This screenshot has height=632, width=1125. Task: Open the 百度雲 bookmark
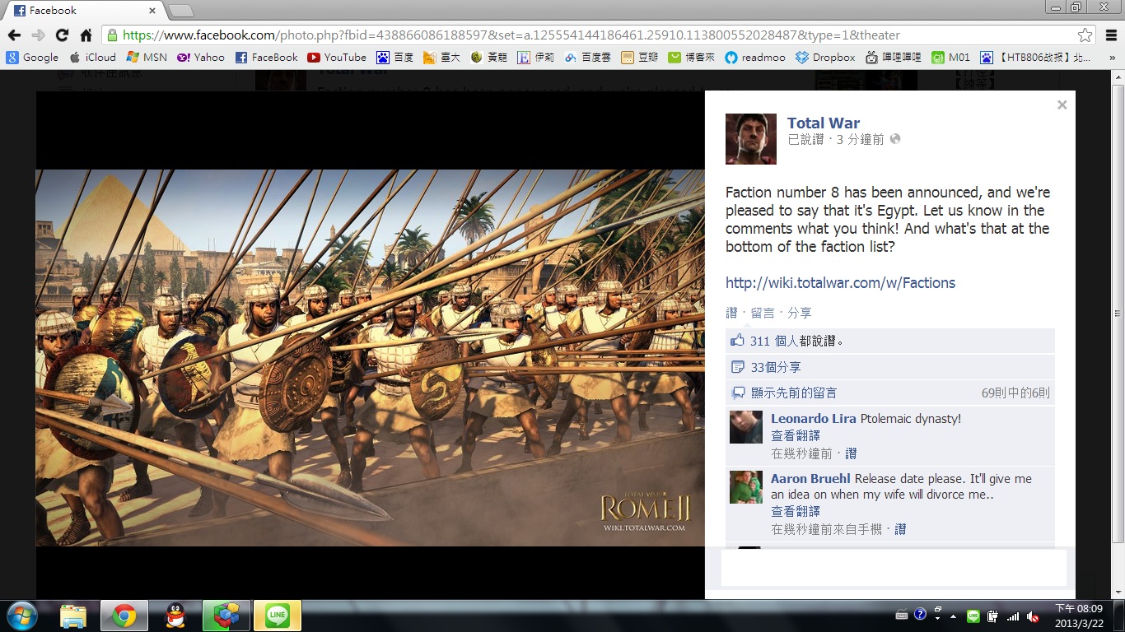pos(587,57)
